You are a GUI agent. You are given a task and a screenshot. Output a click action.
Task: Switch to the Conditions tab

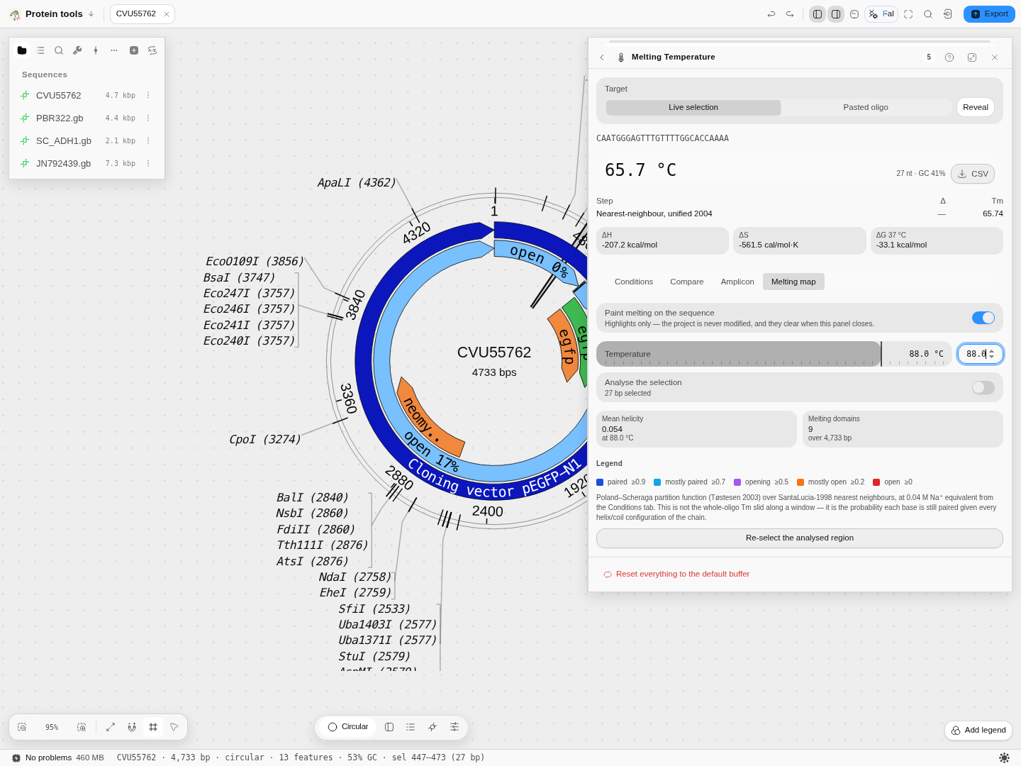click(x=634, y=282)
